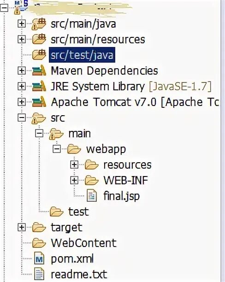Click the Apache Tomcat v7.0 library icon
The width and height of the screenshot is (225, 282).
pyautogui.click(x=39, y=102)
